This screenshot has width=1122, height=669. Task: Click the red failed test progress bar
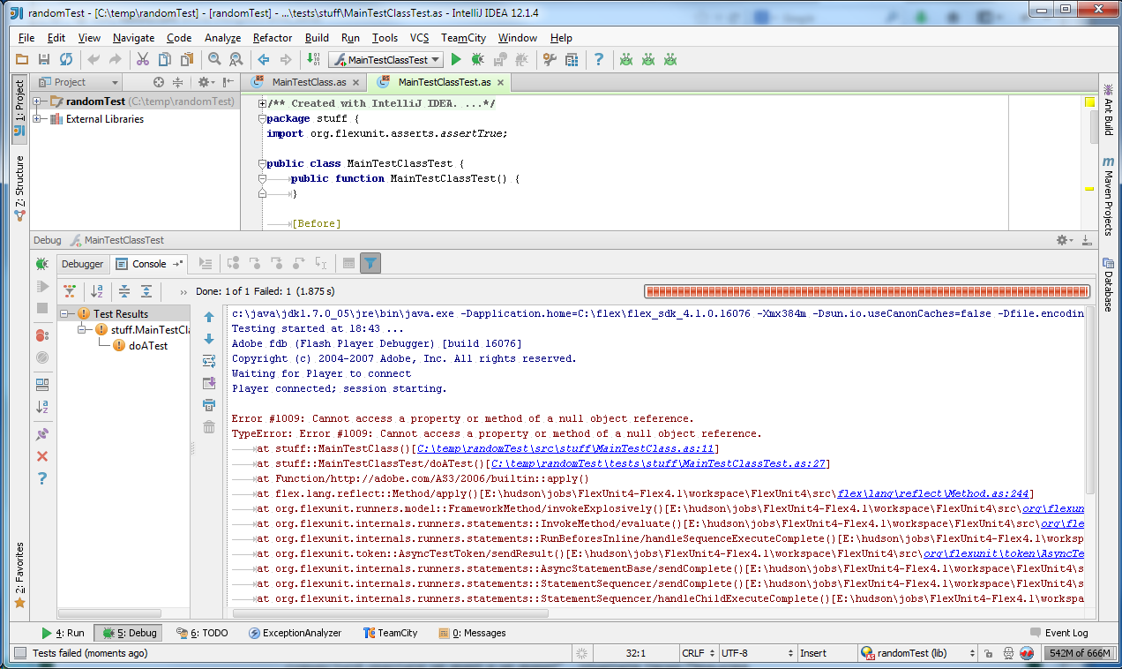pos(866,291)
